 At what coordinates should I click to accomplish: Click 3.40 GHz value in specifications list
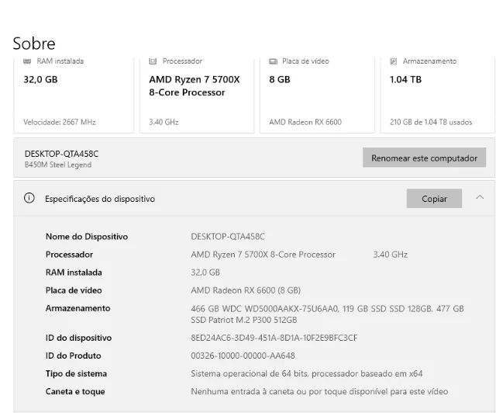(391, 255)
